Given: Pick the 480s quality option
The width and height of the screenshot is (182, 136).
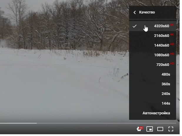Looking at the screenshot, I should coord(153,74).
